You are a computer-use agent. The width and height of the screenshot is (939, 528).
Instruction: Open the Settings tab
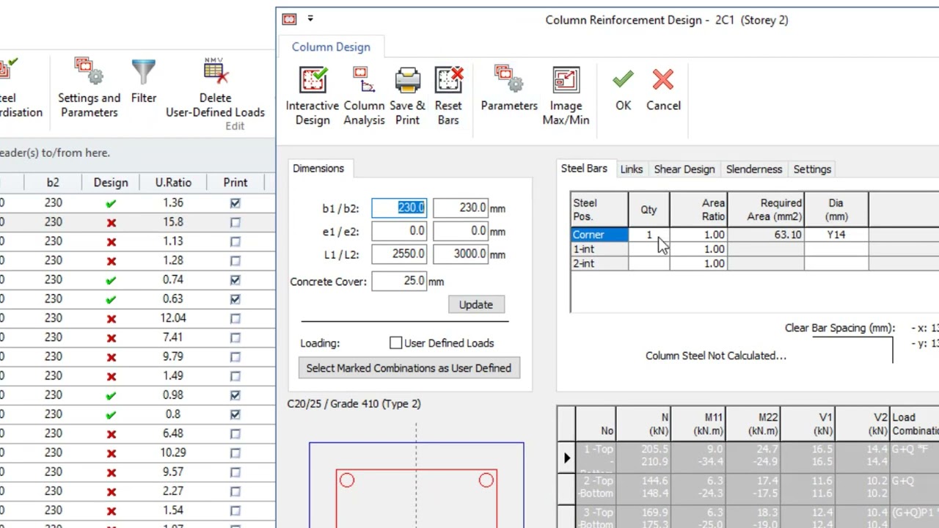812,169
